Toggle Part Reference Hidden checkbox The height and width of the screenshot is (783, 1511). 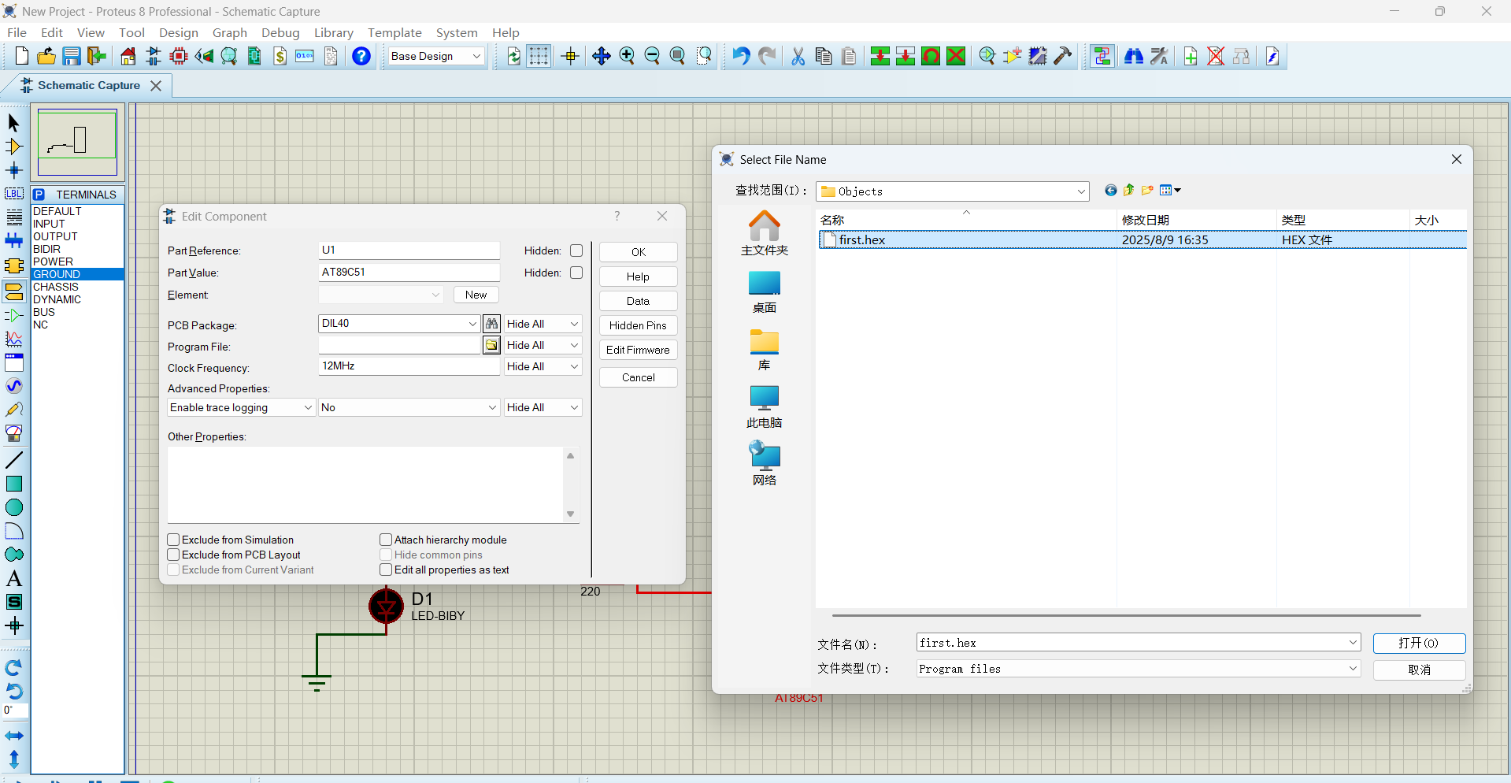[x=576, y=250]
